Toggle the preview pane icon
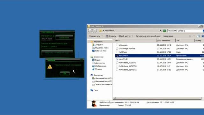Image resolution: width=204 pixels, height=115 pixels. [198, 36]
